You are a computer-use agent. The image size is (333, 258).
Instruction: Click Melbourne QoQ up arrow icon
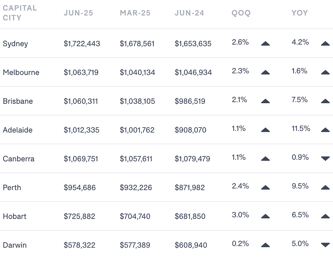point(265,73)
